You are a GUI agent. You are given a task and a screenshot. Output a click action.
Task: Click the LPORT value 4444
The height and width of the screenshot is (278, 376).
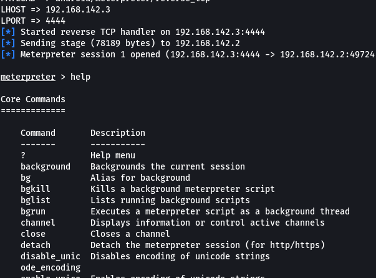click(55, 21)
